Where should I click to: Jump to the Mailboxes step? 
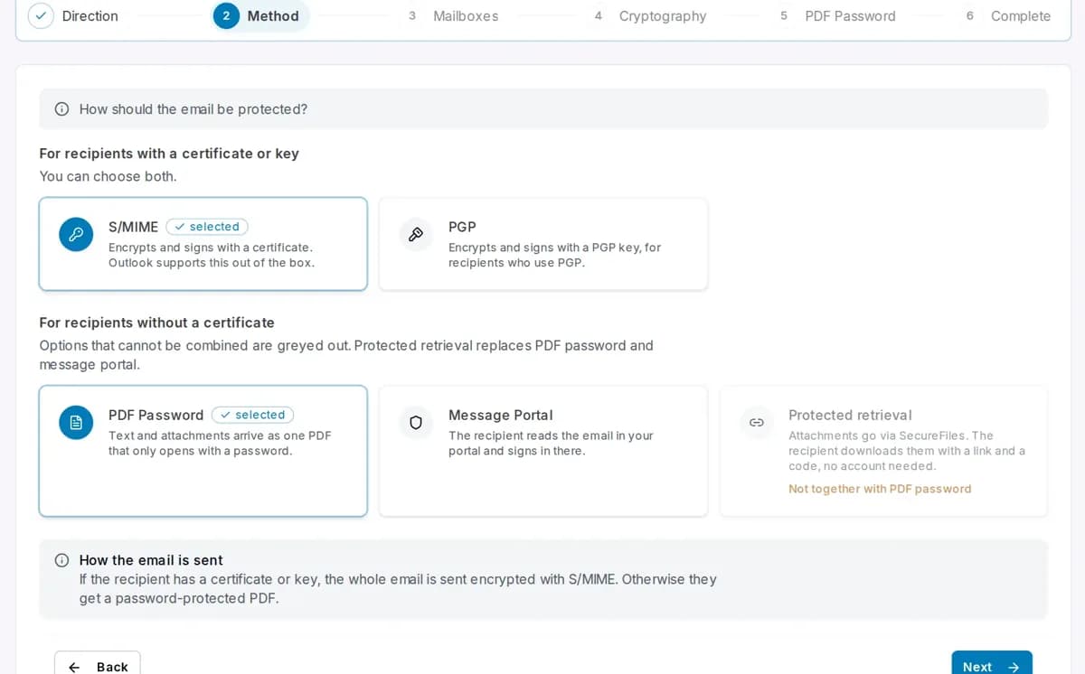(x=452, y=15)
